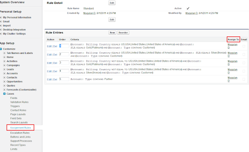Open Magulan D assignee link in entry 3
Viewport: 249px width, 152px height.
click(233, 63)
